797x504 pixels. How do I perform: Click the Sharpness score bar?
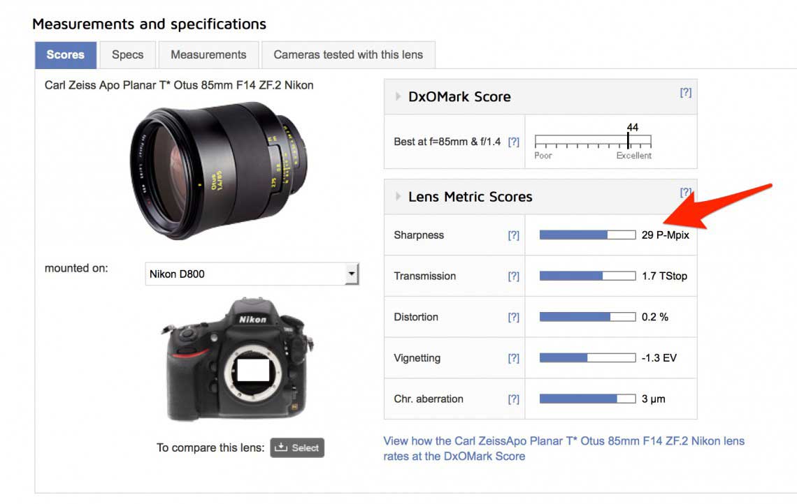point(587,235)
